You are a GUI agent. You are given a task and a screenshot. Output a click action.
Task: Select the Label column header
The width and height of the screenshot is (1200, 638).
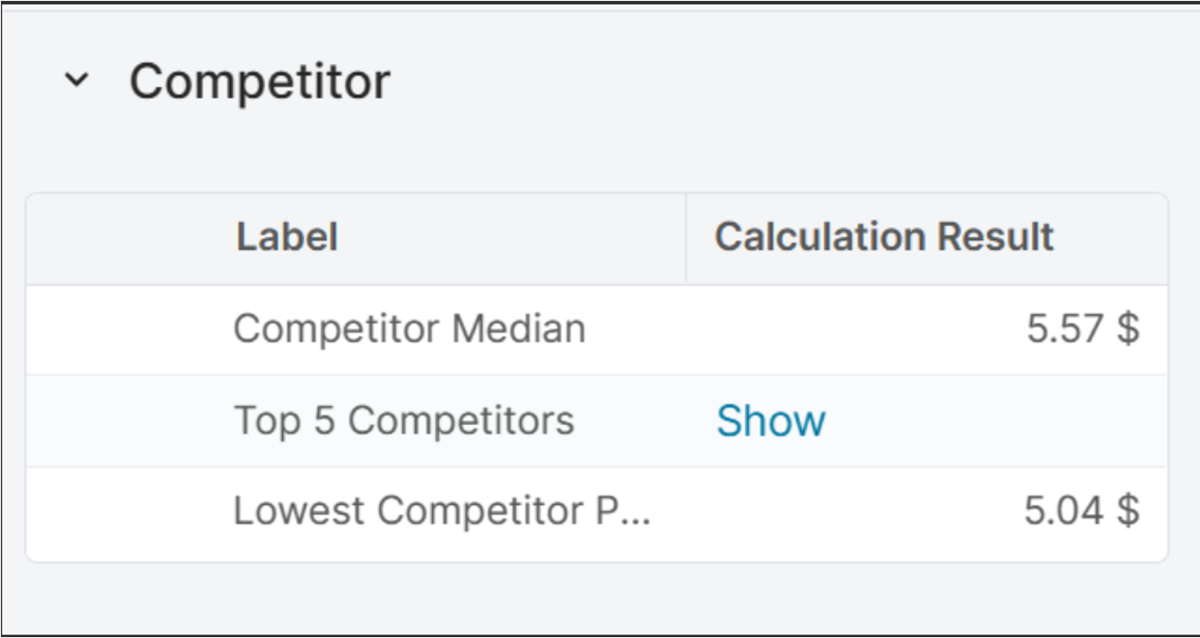coord(286,237)
